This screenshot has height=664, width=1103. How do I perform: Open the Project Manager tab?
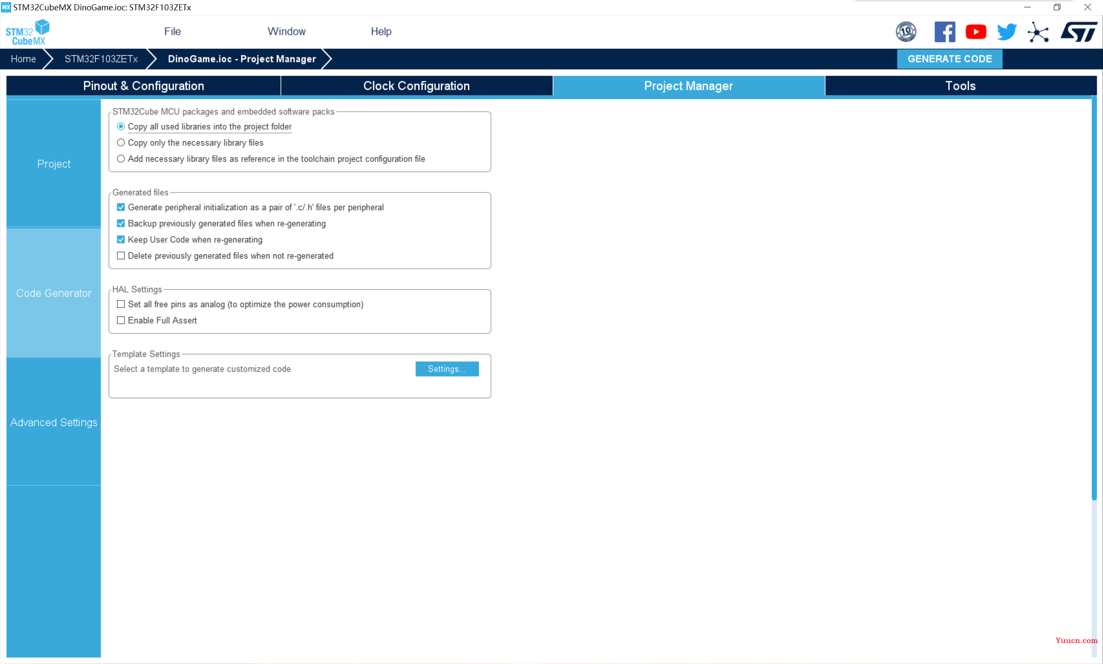click(689, 85)
